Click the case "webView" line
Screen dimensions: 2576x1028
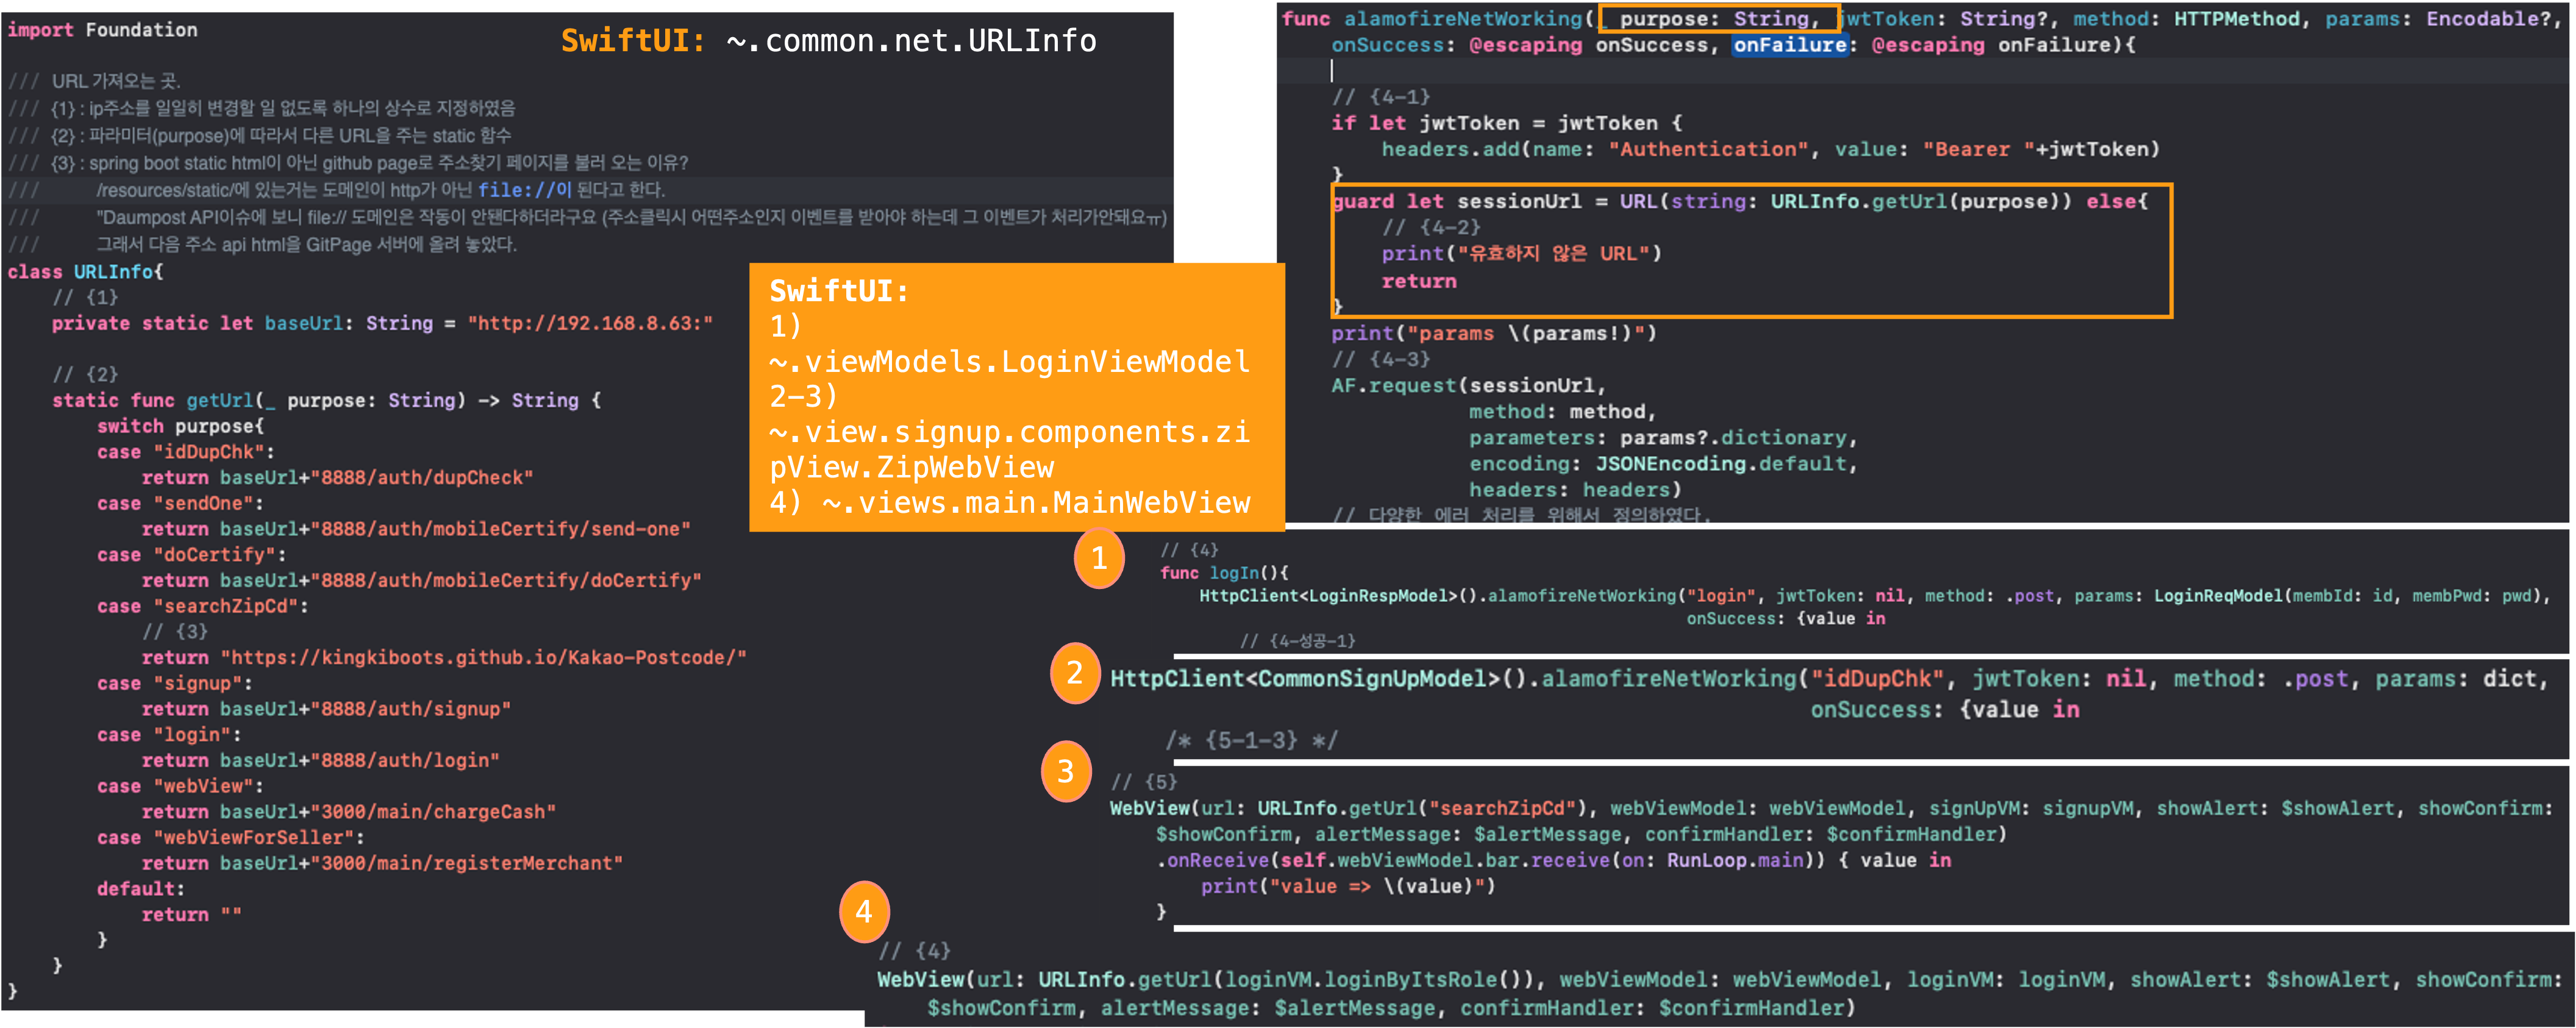pyautogui.click(x=180, y=786)
